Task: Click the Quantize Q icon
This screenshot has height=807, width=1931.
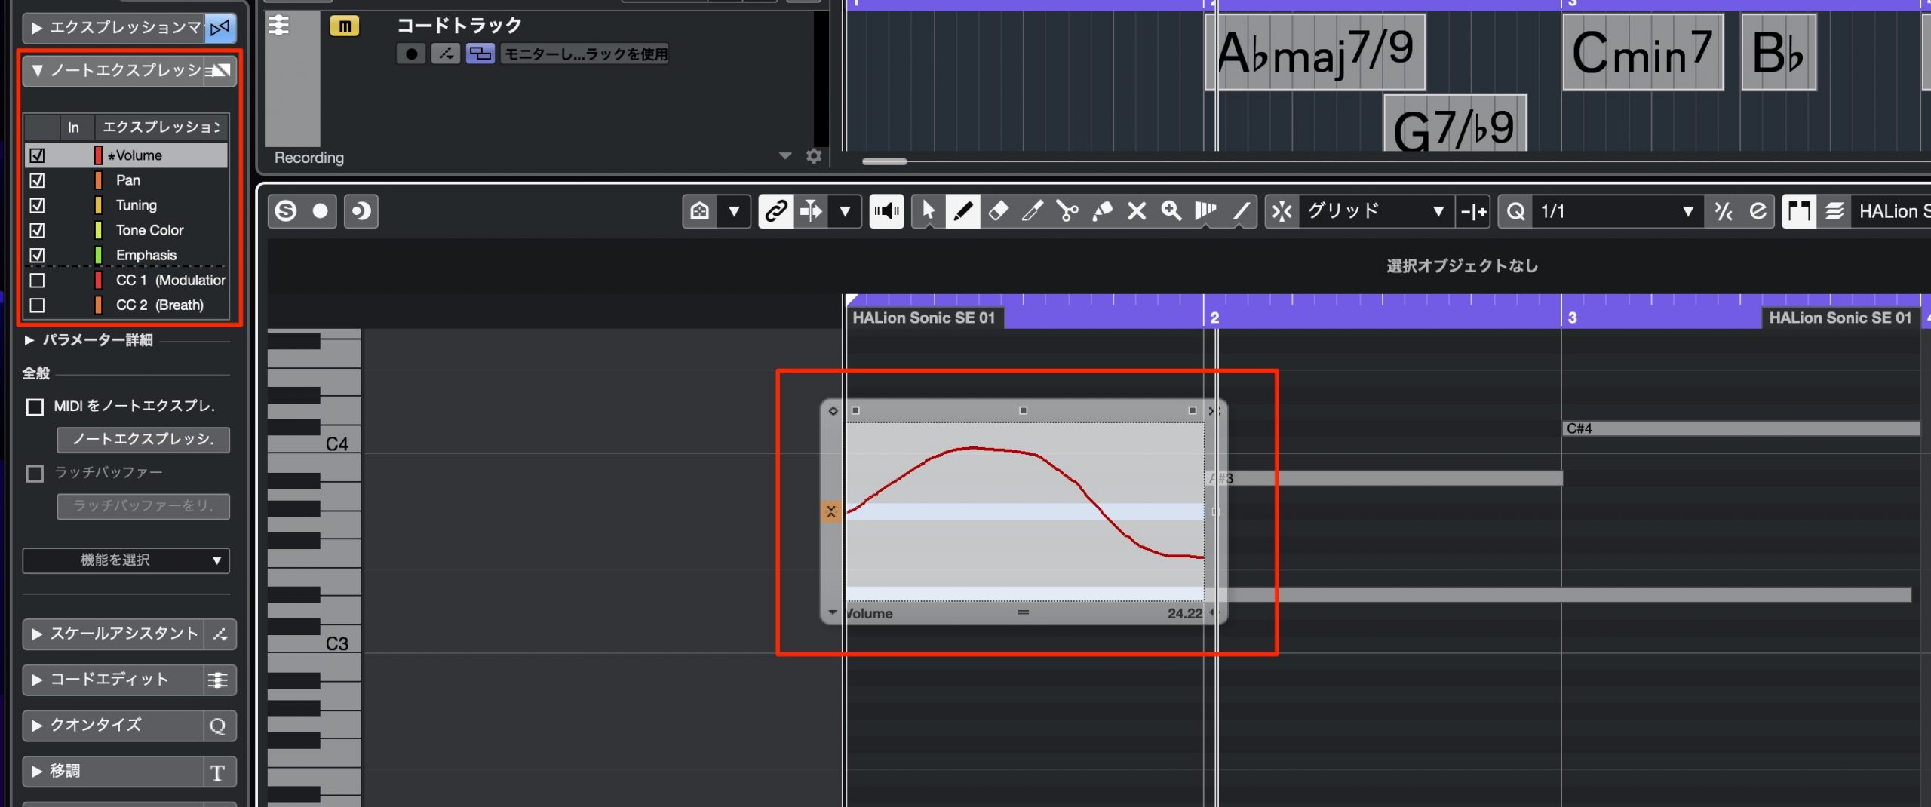Action: coord(1515,211)
